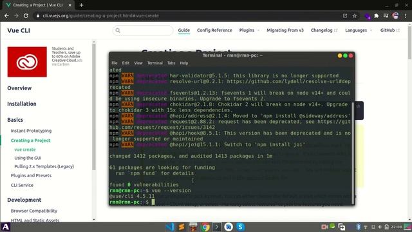Open the terminal View menu
This screenshot has height=232, width=412.
pyautogui.click(x=138, y=63)
